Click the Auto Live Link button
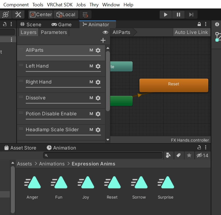Viewport: 221px width, 215px height. coord(191,32)
